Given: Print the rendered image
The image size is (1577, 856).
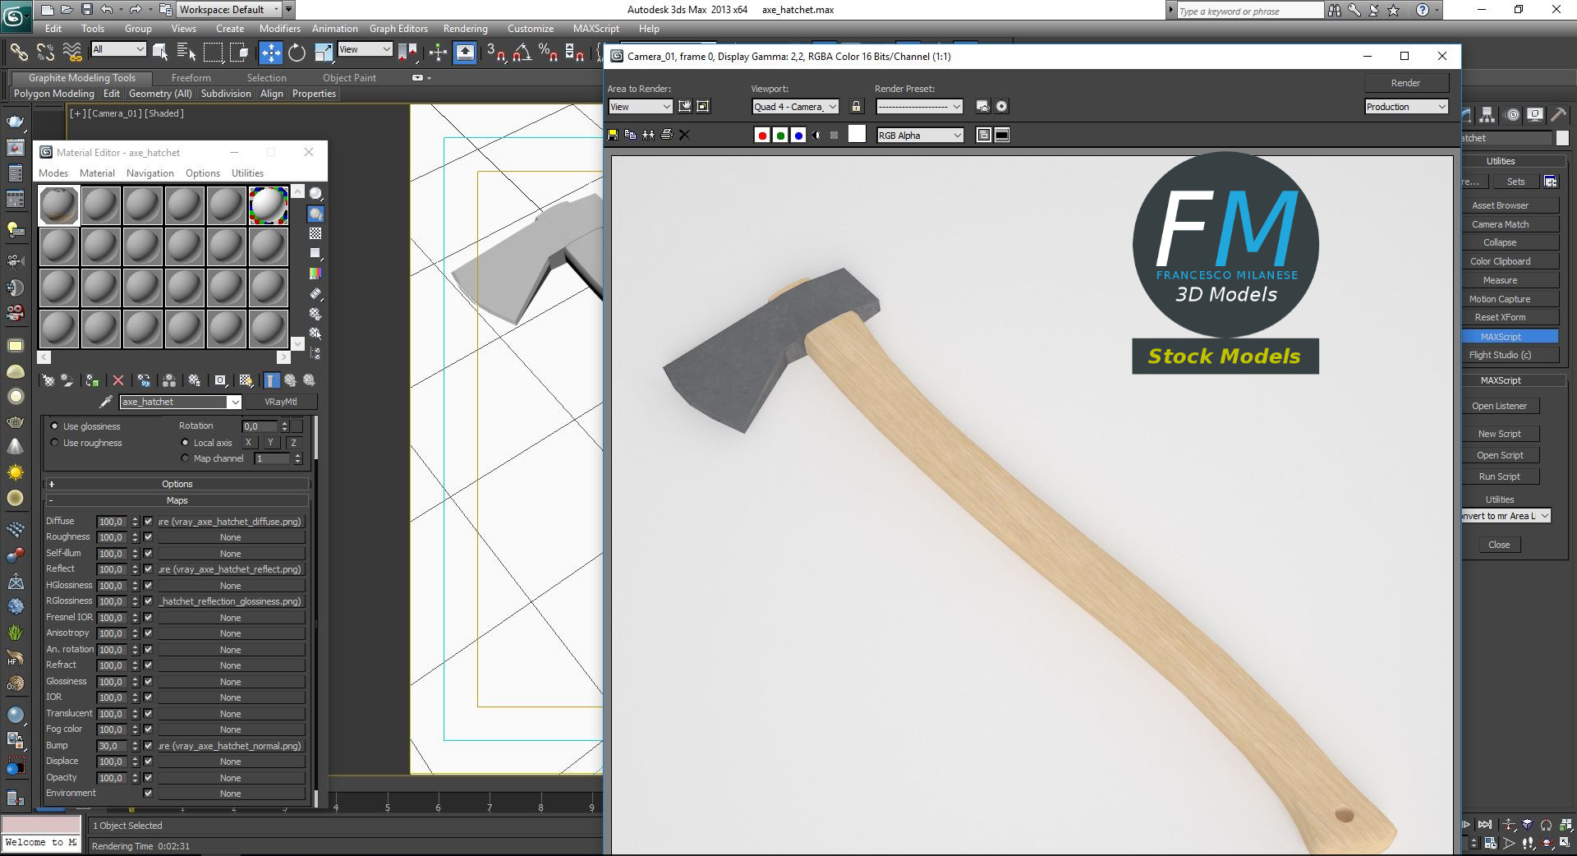Looking at the screenshot, I should point(666,134).
